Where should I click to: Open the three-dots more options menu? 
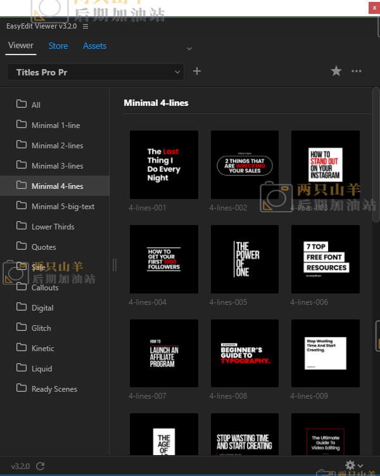(357, 72)
